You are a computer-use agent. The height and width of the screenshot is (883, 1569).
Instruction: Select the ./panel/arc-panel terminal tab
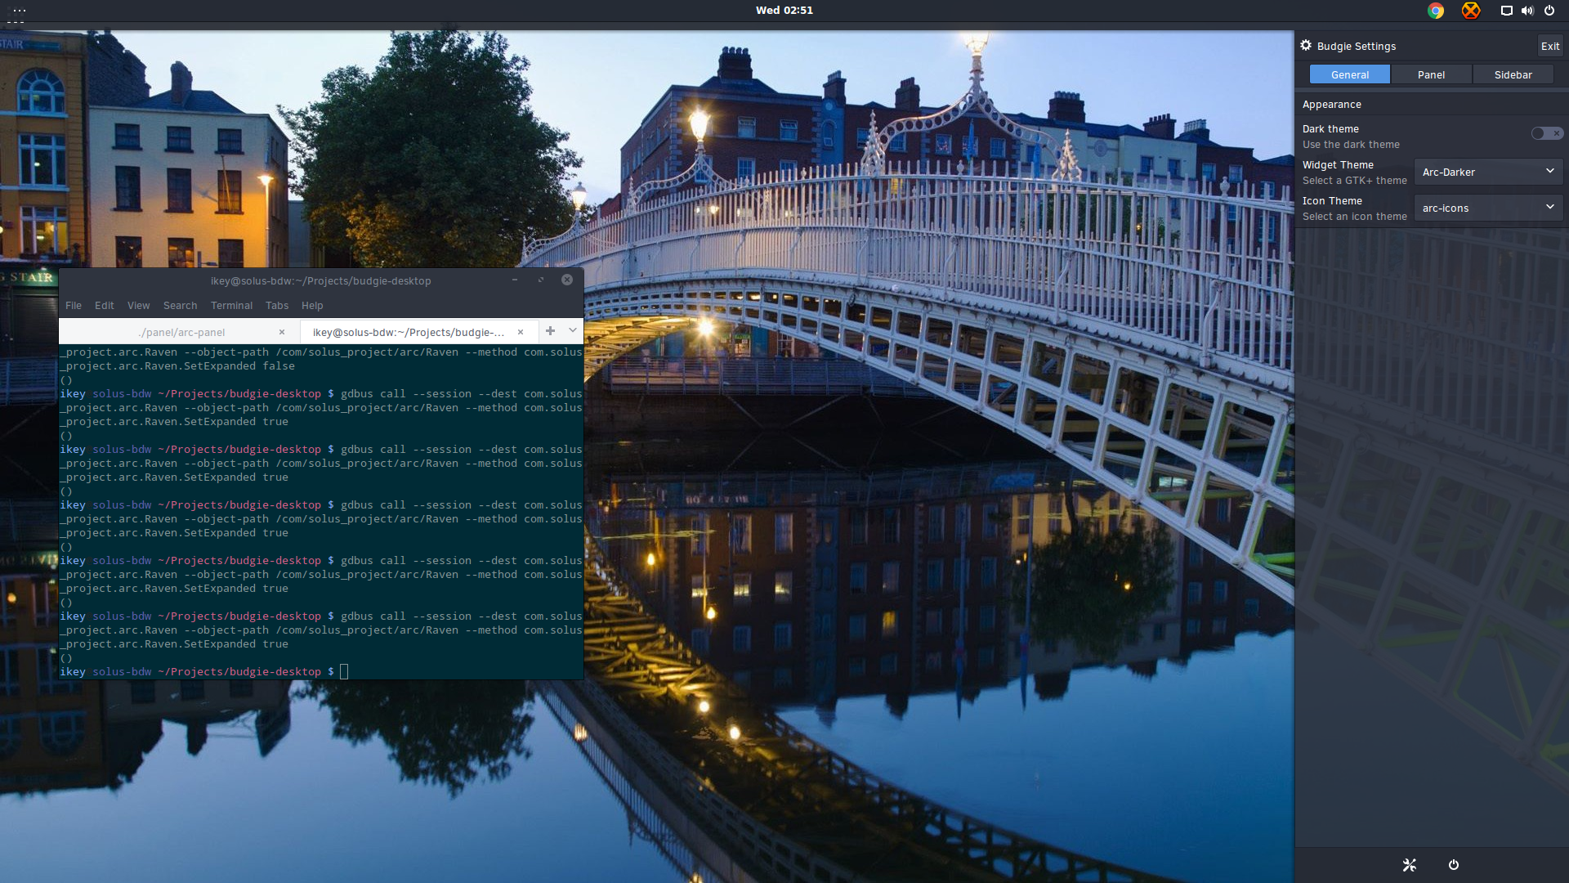pos(181,332)
